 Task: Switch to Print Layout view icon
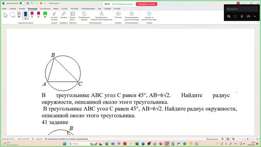[228, 139]
